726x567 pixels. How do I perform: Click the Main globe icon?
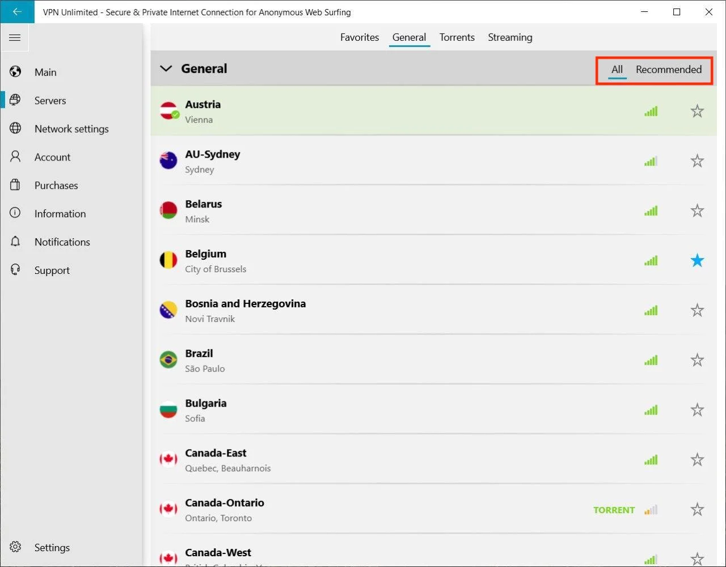15,72
